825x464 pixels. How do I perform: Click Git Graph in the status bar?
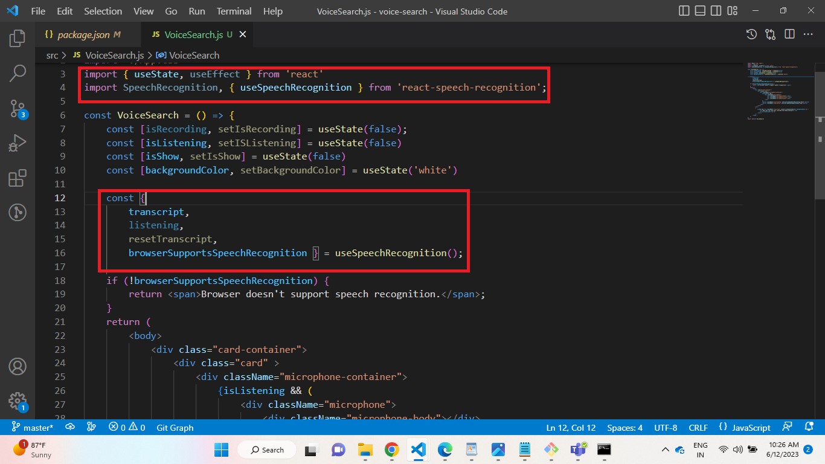coord(175,427)
